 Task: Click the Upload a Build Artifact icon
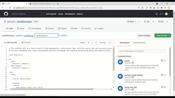[x=120, y=76]
